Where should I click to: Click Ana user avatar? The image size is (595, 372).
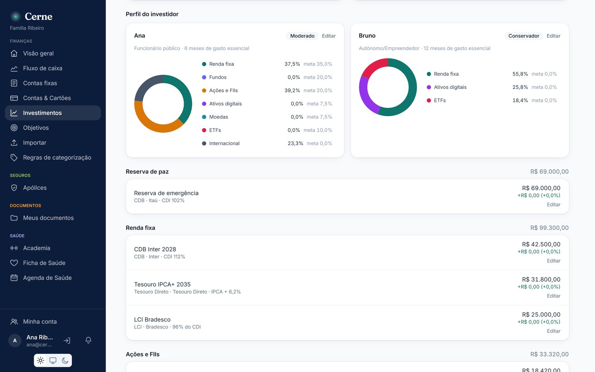pos(15,340)
